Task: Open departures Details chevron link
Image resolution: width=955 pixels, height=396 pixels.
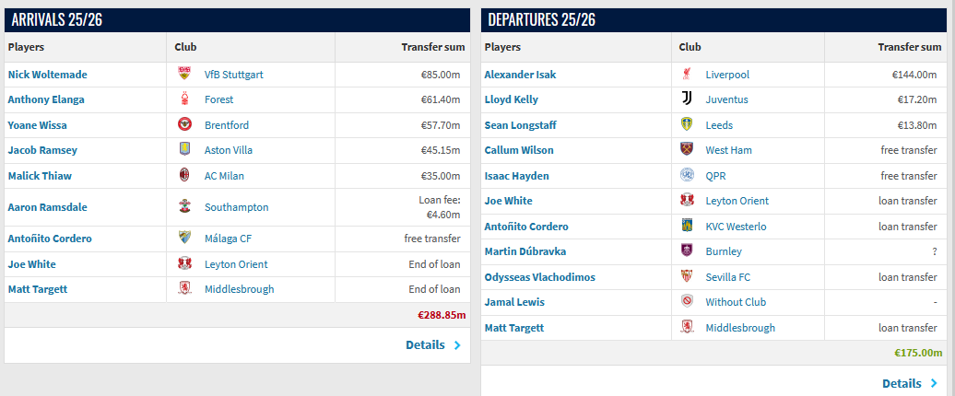Action: (910, 383)
